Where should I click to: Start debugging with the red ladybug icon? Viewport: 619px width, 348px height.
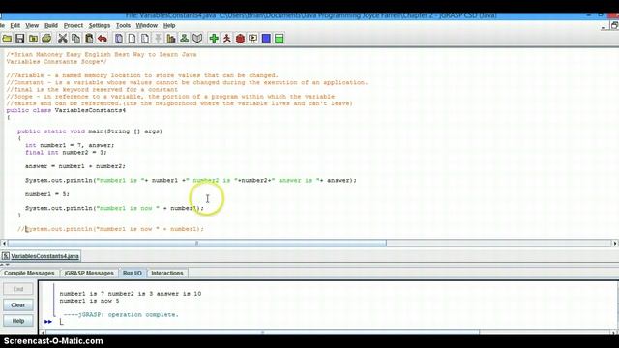(x=240, y=39)
